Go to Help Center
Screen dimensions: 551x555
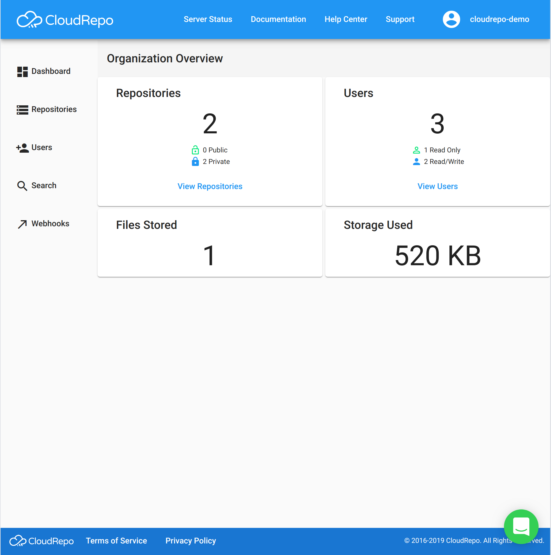[x=346, y=19]
